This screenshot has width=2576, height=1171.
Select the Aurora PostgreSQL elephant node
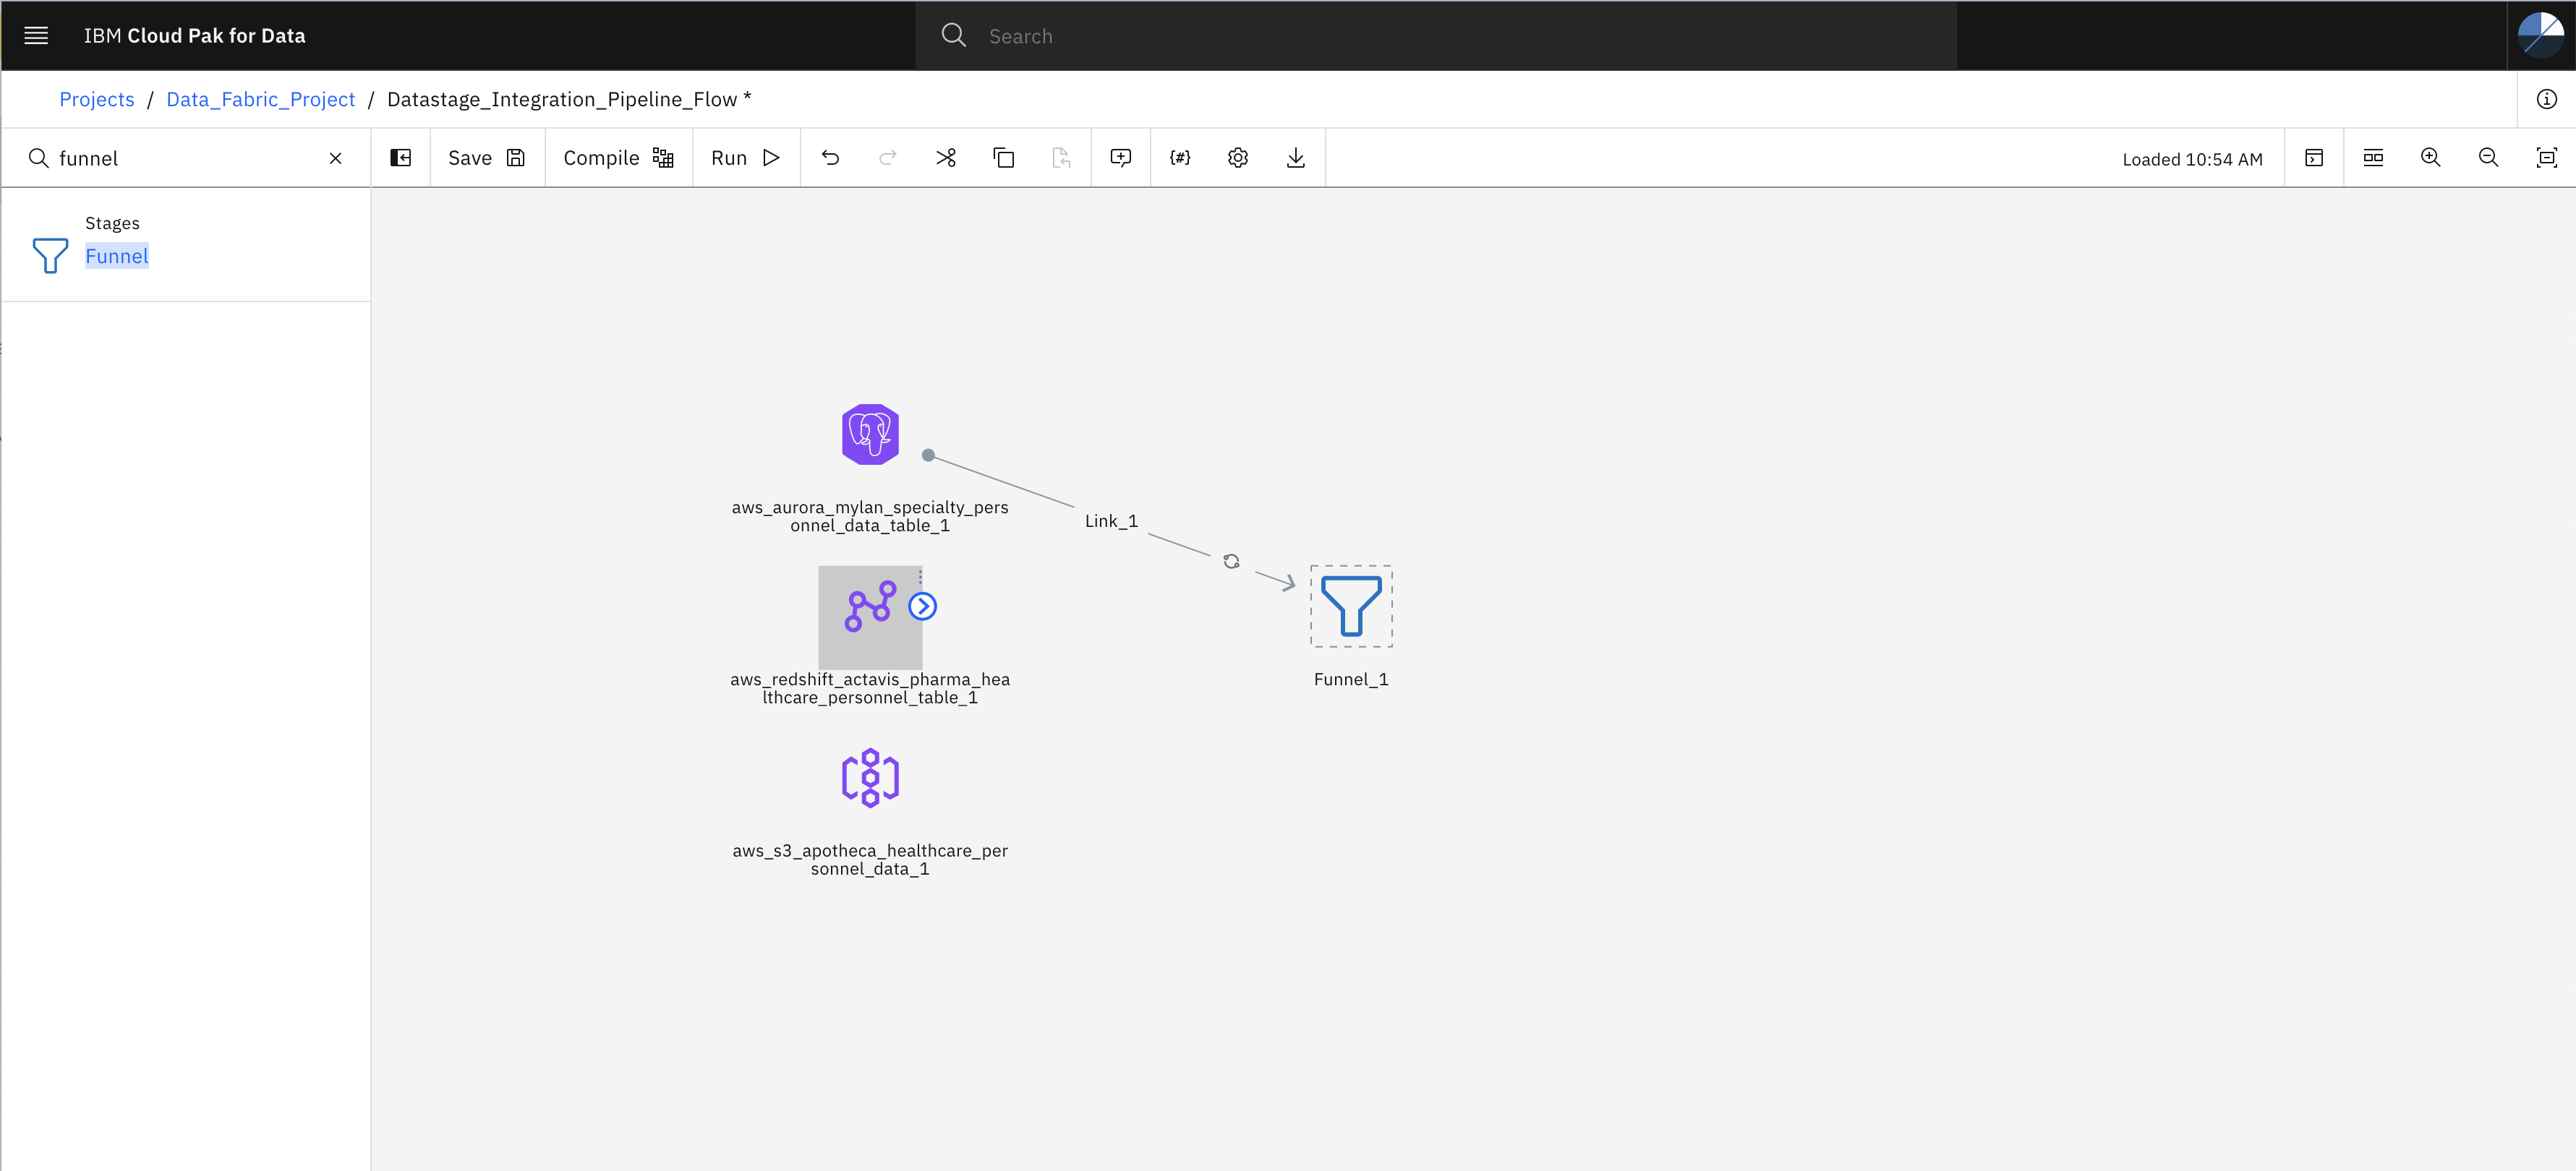click(870, 434)
